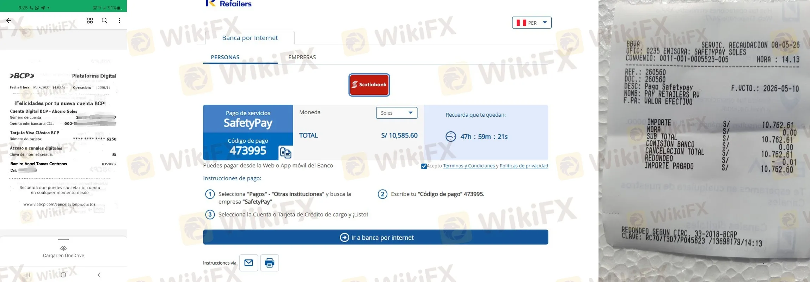Tap the back arrow in phone viewer
Image resolution: width=810 pixels, height=282 pixels.
point(9,21)
